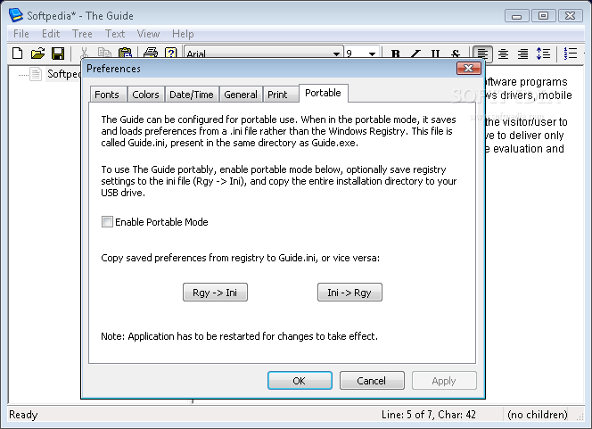Select the Portable tab
This screenshot has width=592, height=429.
(x=323, y=93)
